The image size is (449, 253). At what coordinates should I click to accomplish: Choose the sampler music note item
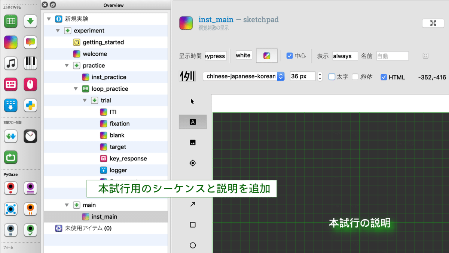pyautogui.click(x=10, y=63)
